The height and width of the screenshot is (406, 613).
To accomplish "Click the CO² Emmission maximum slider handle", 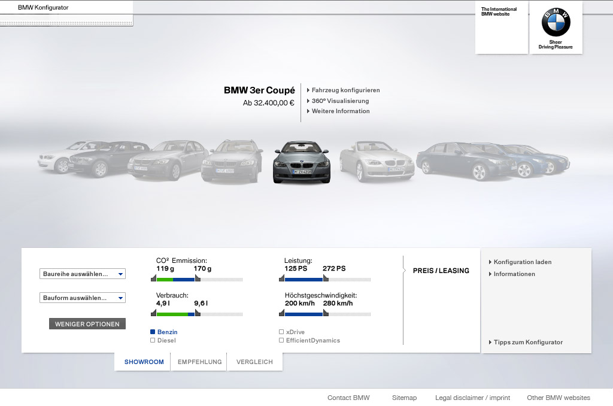I will pyautogui.click(x=198, y=278).
